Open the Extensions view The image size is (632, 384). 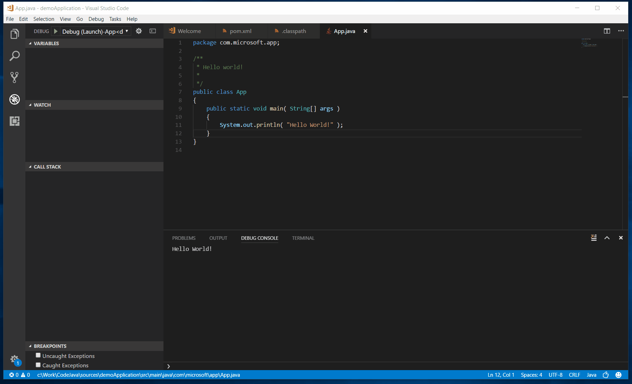coord(14,121)
